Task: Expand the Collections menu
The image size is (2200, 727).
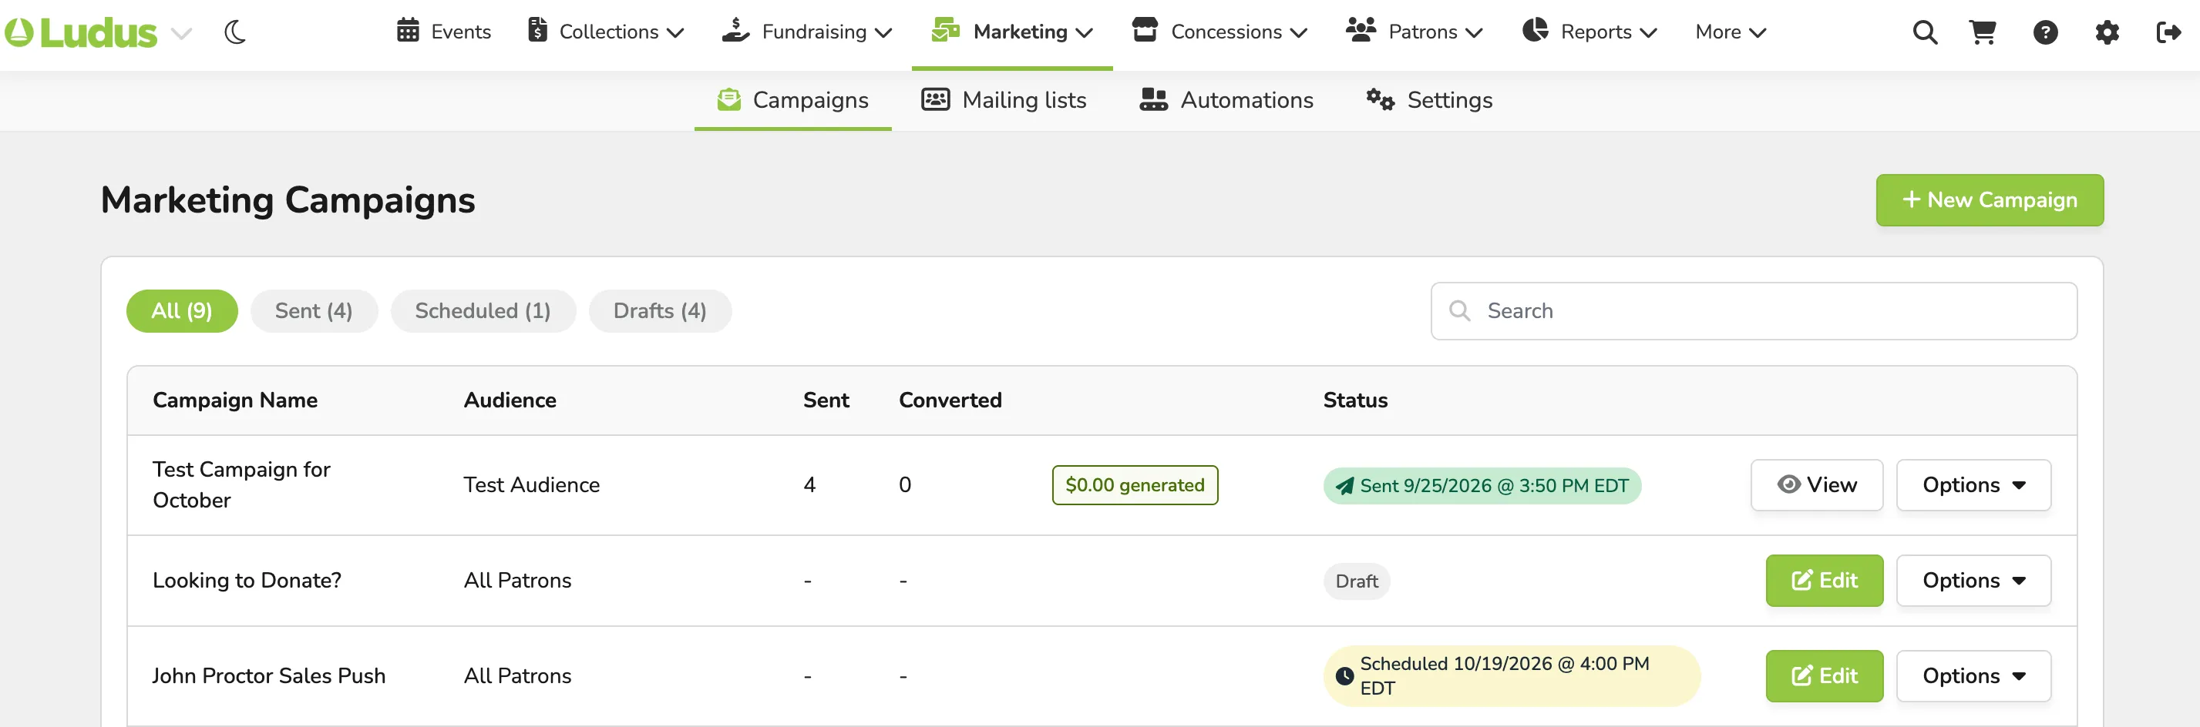Action: point(606,32)
